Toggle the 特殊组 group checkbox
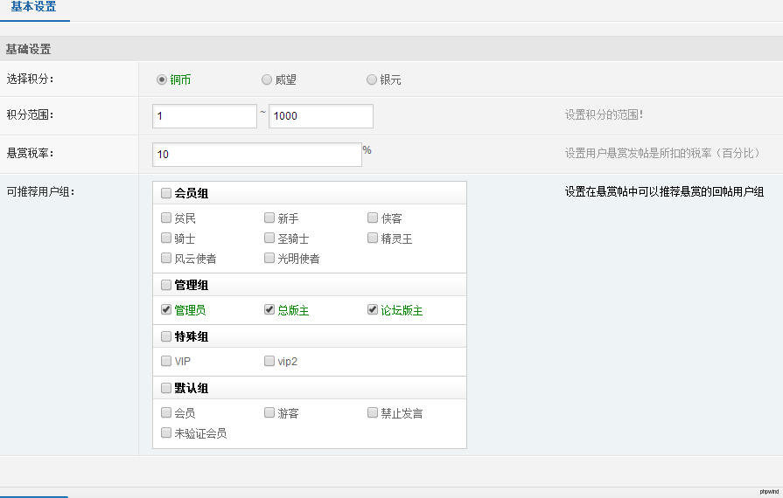783x498 pixels. point(166,336)
